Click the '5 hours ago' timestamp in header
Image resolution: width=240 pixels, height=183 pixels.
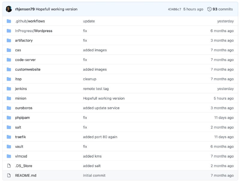click(193, 9)
